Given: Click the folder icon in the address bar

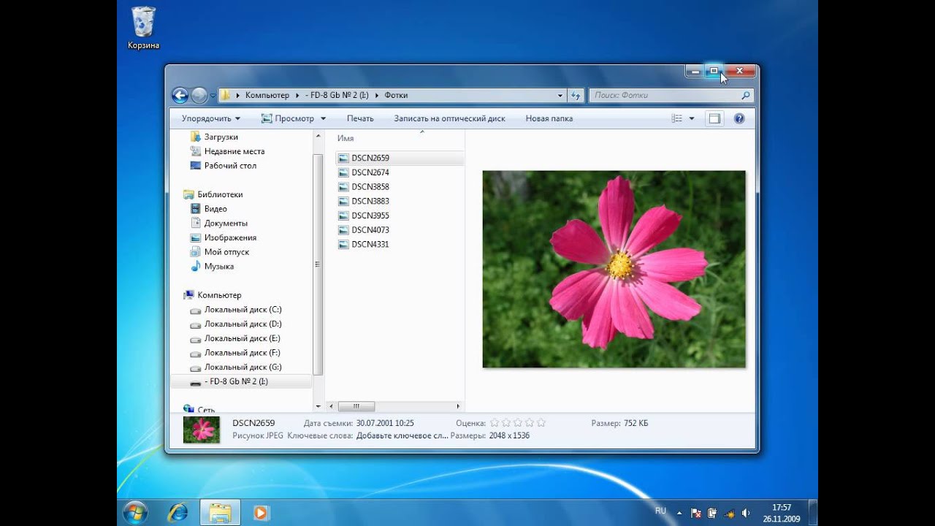Looking at the screenshot, I should [x=226, y=95].
